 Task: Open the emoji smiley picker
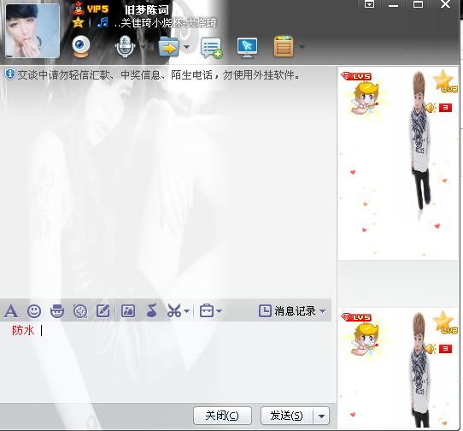click(x=34, y=311)
